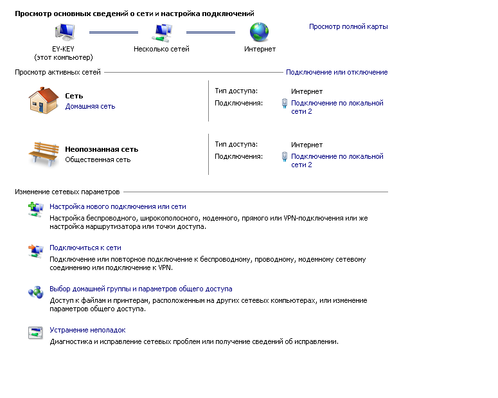498x398 pixels.
Task: Click the EY-KEY computer icon
Action: [x=65, y=32]
